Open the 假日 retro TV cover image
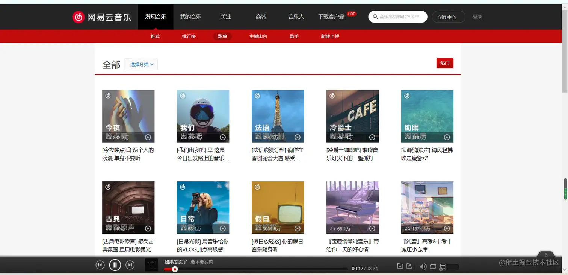Image resolution: width=568 pixels, height=275 pixels. pyautogui.click(x=278, y=208)
